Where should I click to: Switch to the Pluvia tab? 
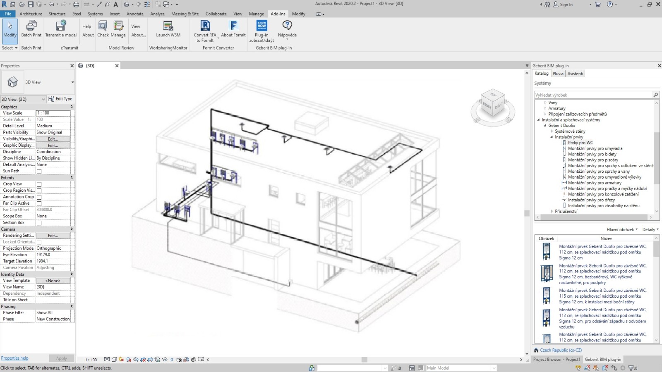click(x=558, y=73)
